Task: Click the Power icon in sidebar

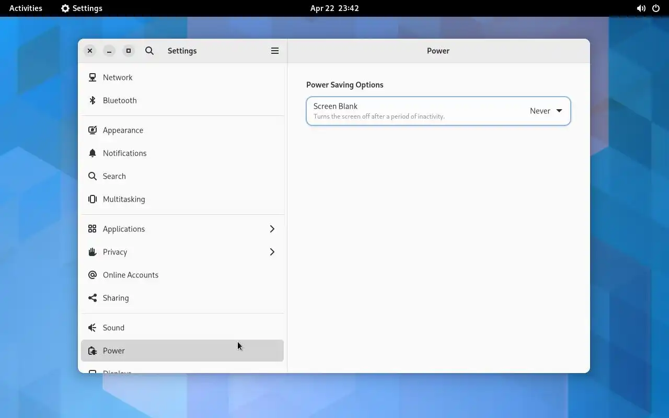Action: click(x=93, y=351)
